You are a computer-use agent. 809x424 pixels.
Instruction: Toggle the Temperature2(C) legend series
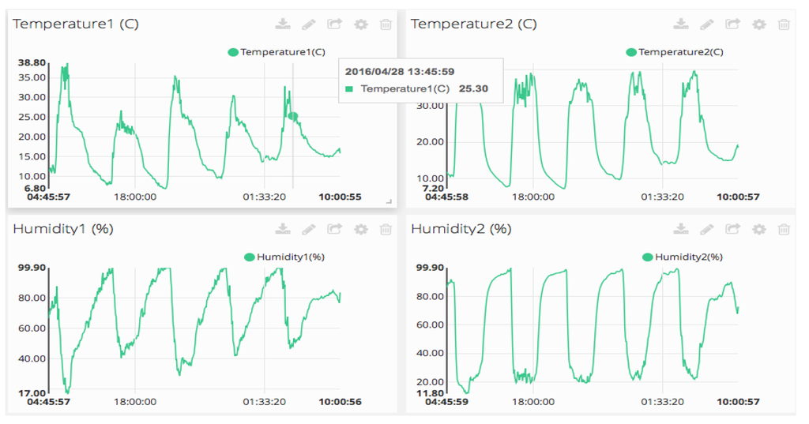tap(675, 52)
